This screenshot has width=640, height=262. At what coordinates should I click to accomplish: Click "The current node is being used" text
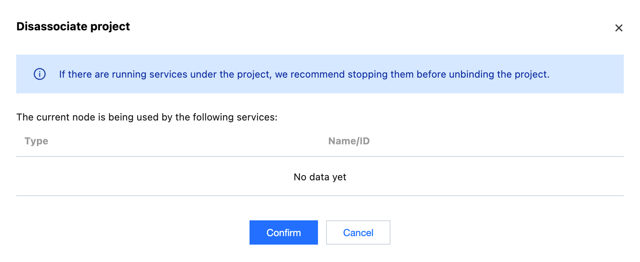81,117
